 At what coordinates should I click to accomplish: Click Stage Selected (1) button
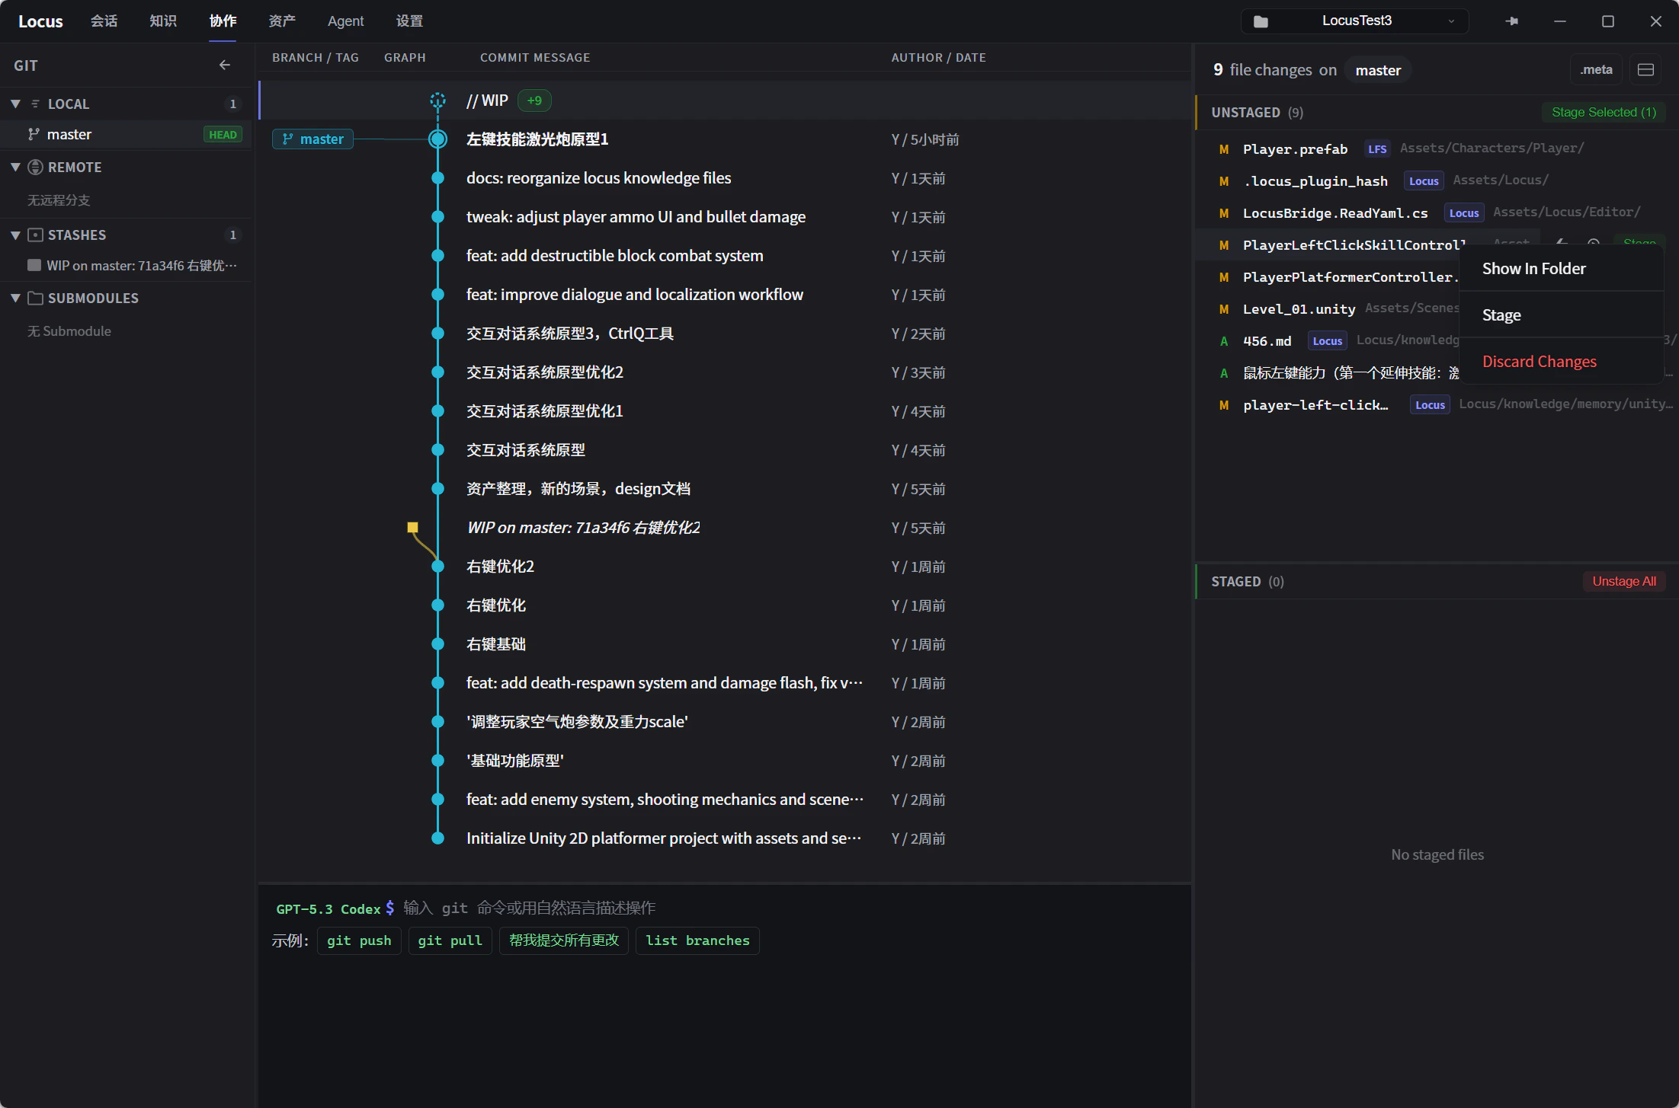click(x=1603, y=113)
